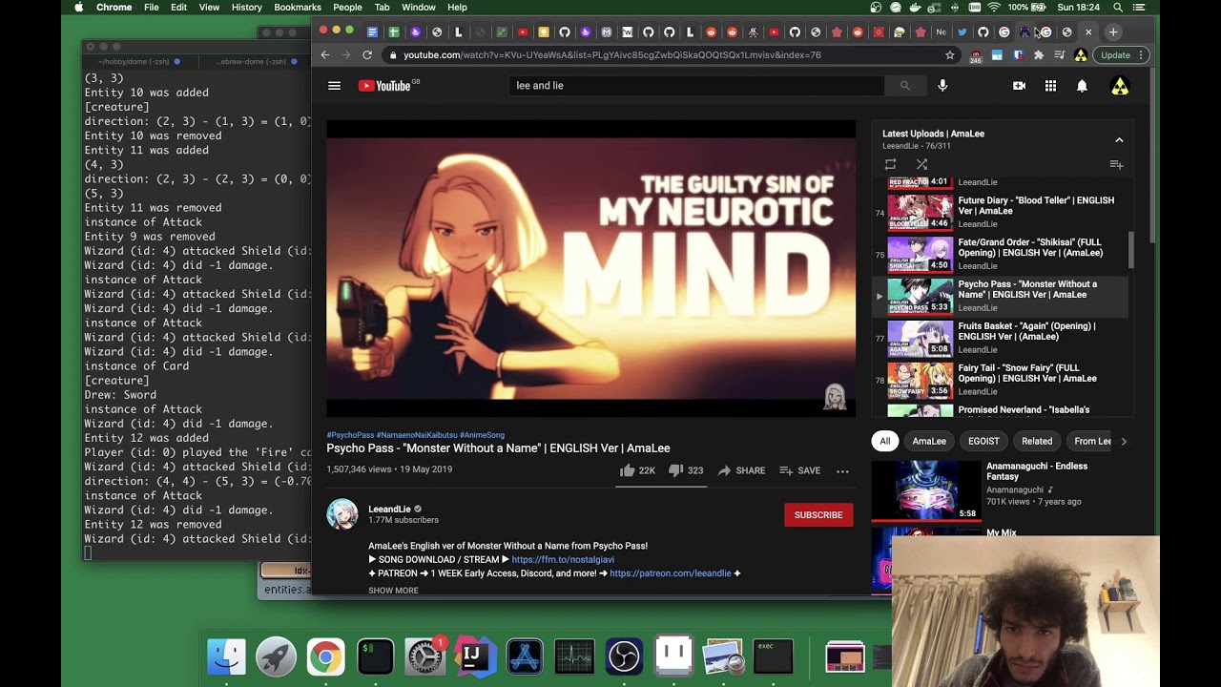Open the ffm.to song download link

563,560
